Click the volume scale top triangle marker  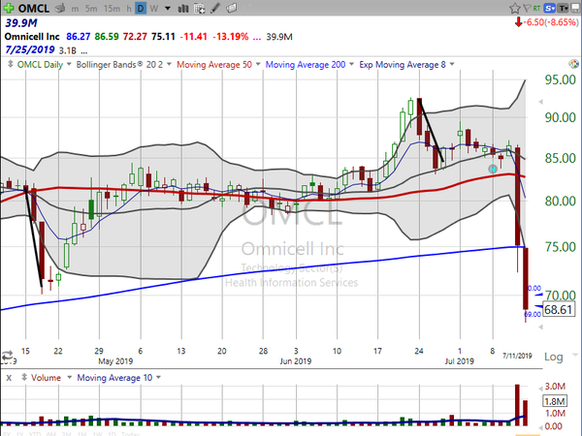[x=541, y=389]
